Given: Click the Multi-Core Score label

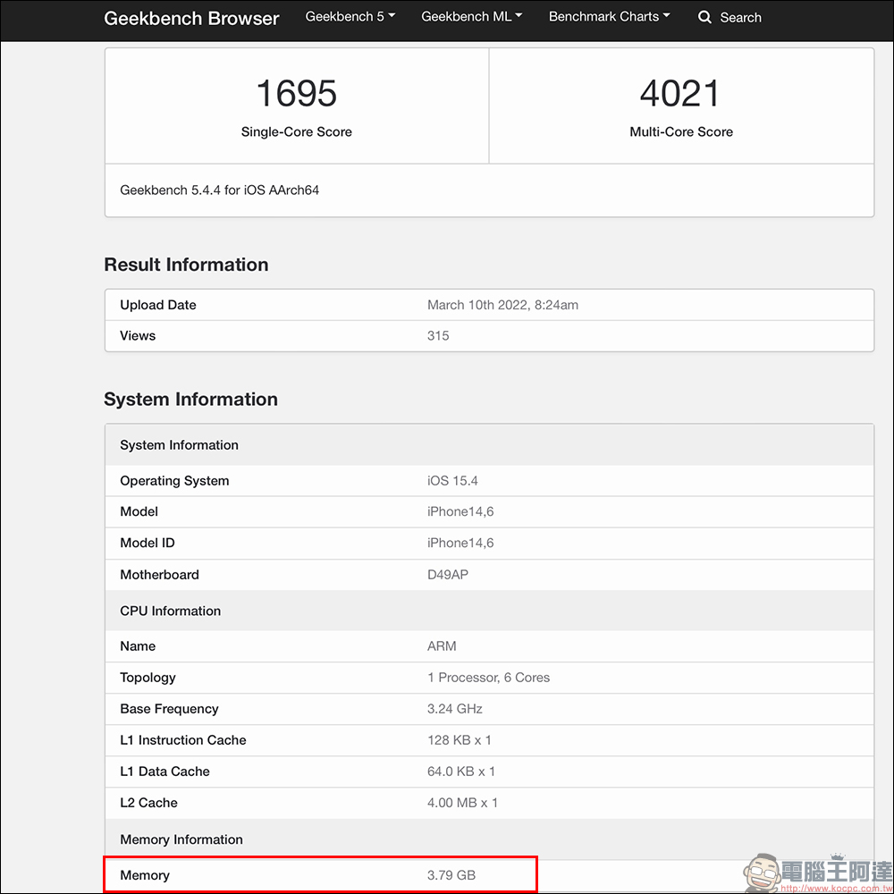Looking at the screenshot, I should point(680,131).
